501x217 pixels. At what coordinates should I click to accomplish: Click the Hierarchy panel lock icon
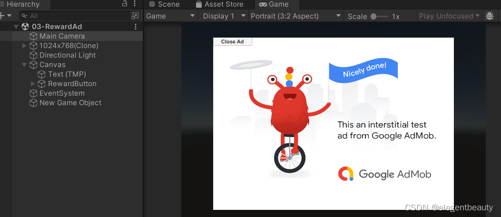125,4
